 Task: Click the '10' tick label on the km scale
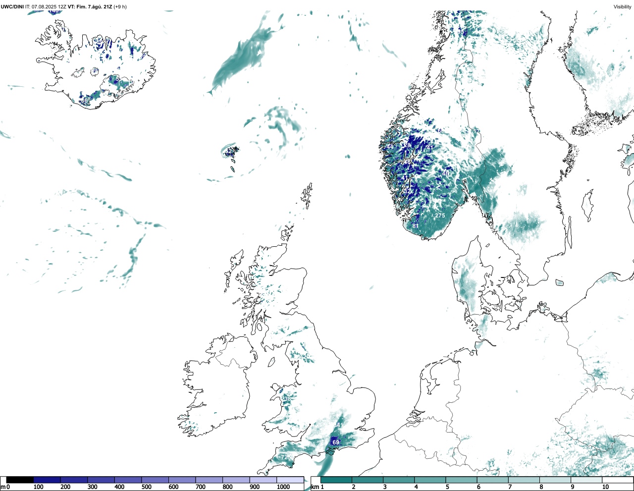[x=605, y=487]
